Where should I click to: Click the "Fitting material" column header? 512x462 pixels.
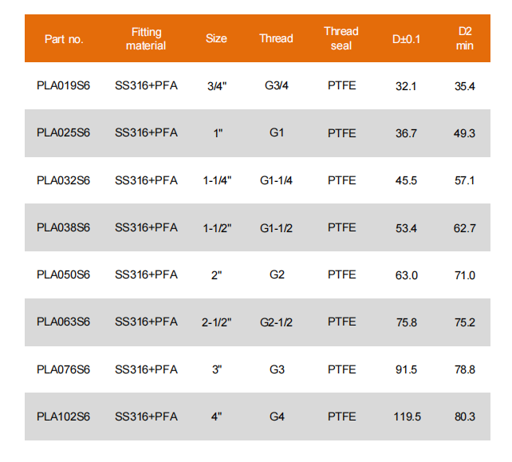146,38
